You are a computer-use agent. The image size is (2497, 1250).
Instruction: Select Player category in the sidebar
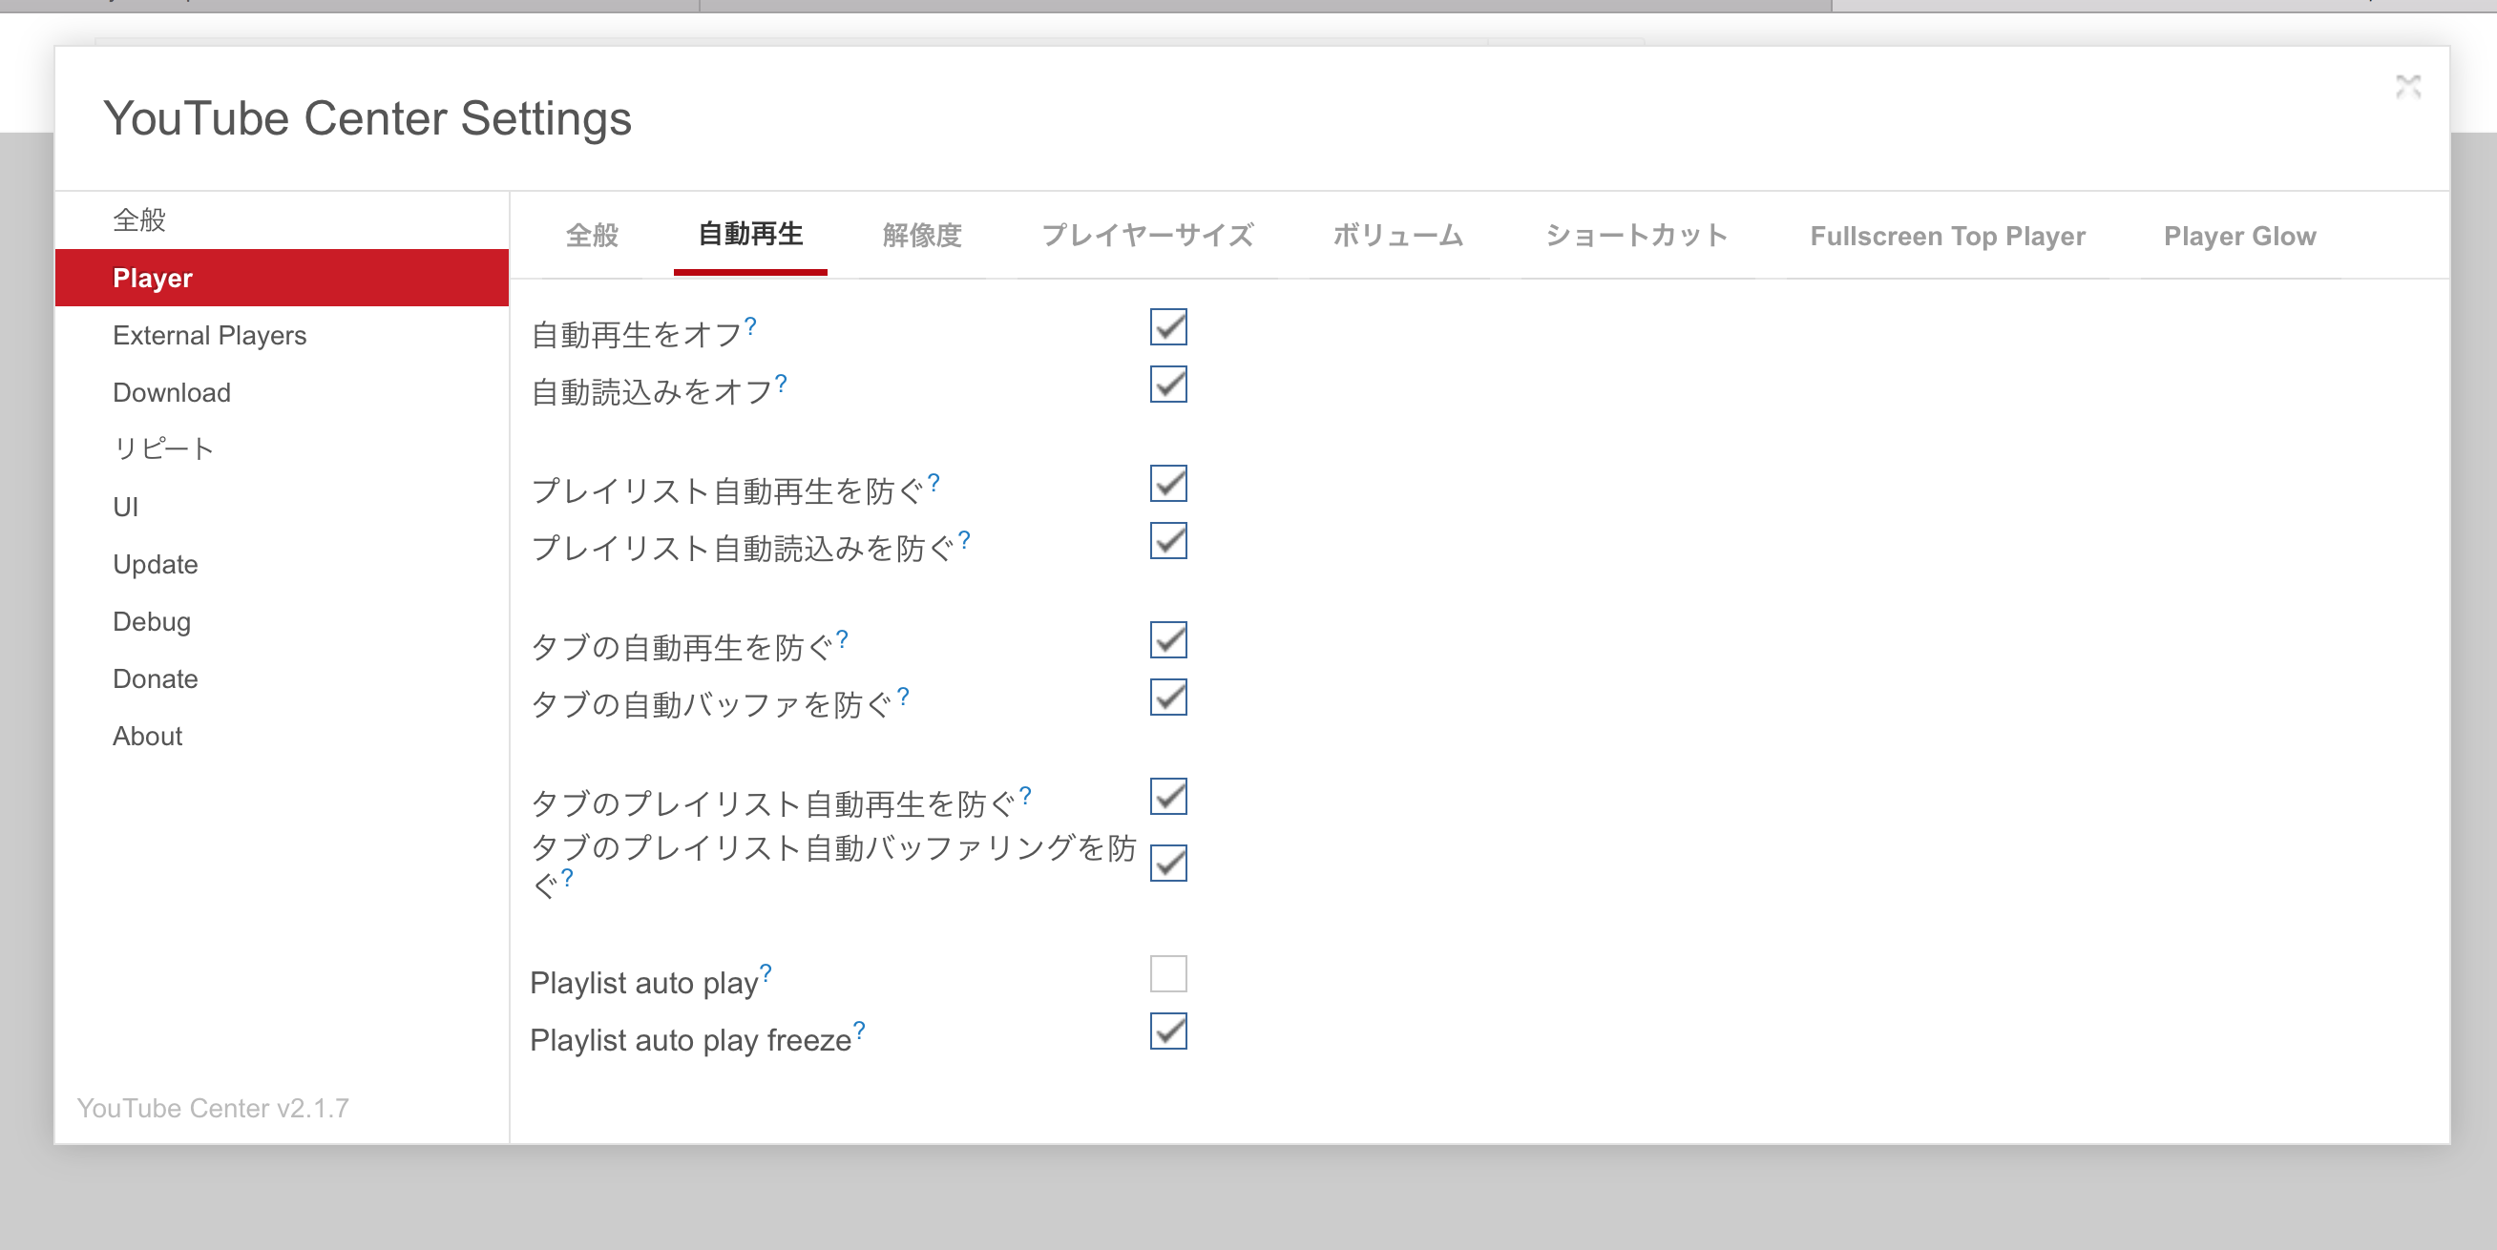click(x=283, y=277)
